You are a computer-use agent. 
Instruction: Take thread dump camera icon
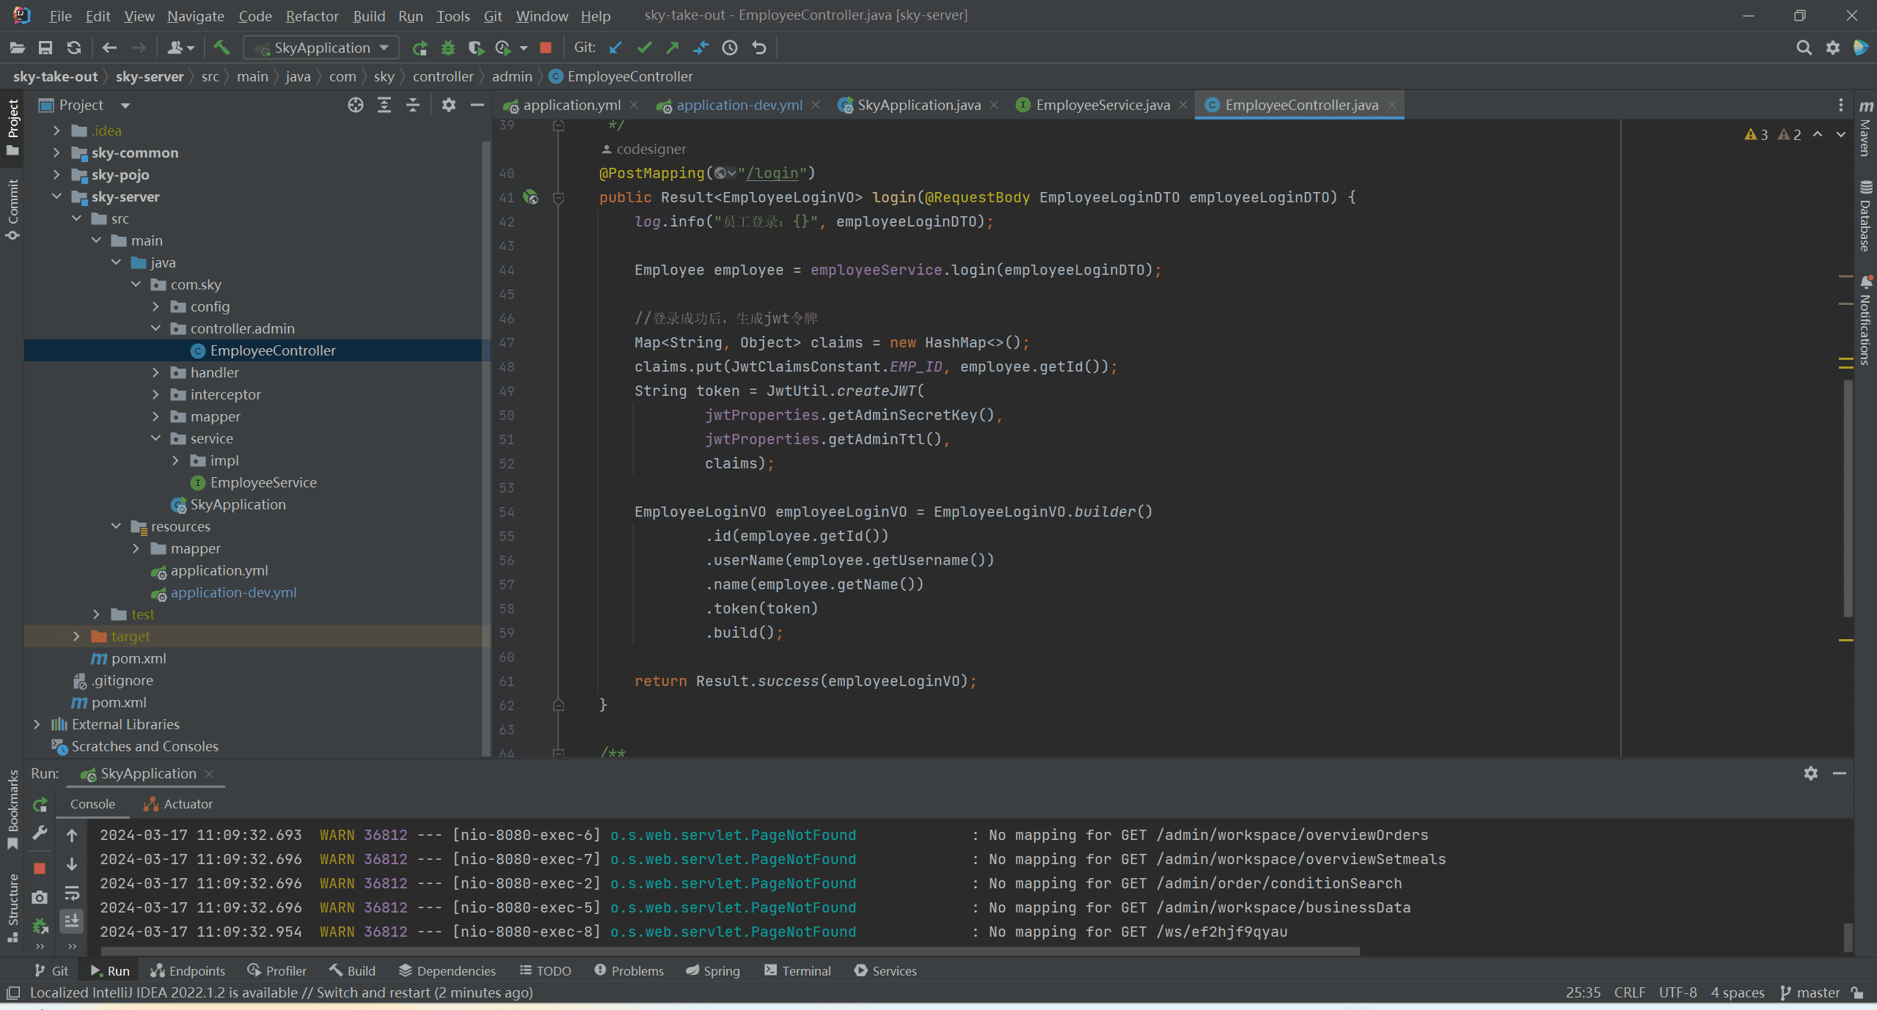pyautogui.click(x=40, y=897)
